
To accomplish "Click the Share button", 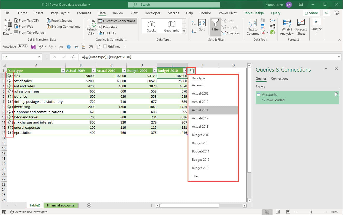I will tap(311, 13).
